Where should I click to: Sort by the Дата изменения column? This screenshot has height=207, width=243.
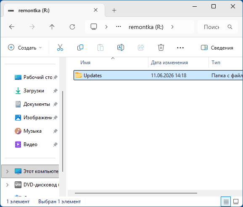169,63
